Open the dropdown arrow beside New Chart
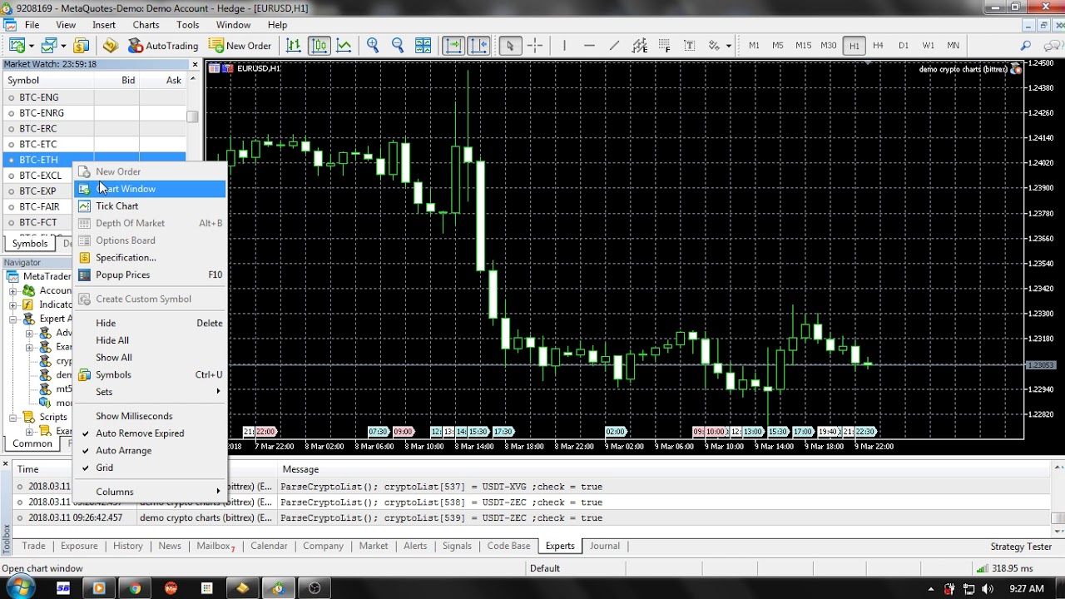The height and width of the screenshot is (599, 1065). tap(30, 46)
